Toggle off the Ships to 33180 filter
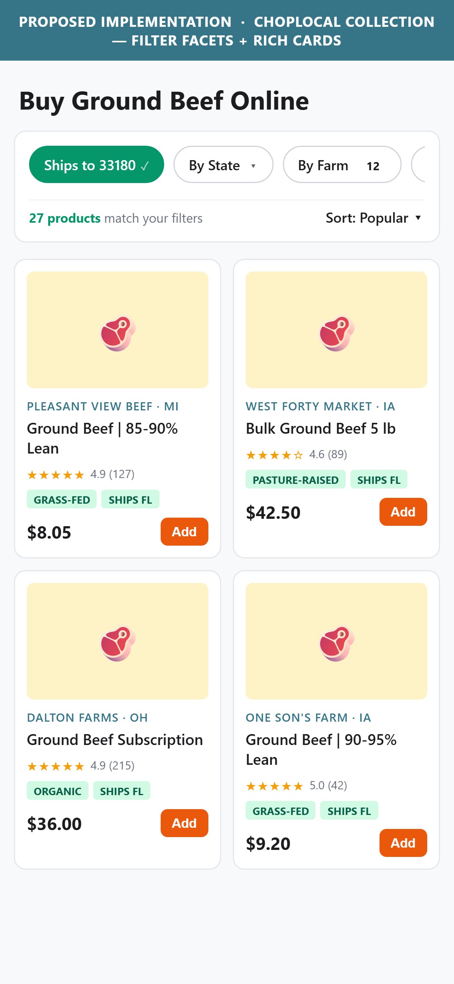 97,164
